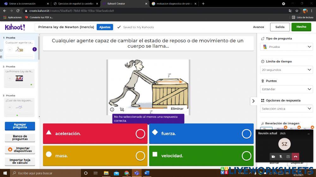This screenshot has height=177, width=316.
Task: Select question 3 thumbnail '¿Cual de los siguien...'
Action: 19,107
